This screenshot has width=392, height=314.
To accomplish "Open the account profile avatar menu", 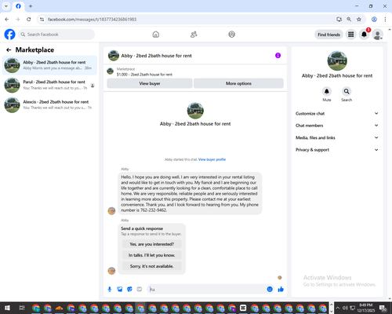I will (378, 35).
